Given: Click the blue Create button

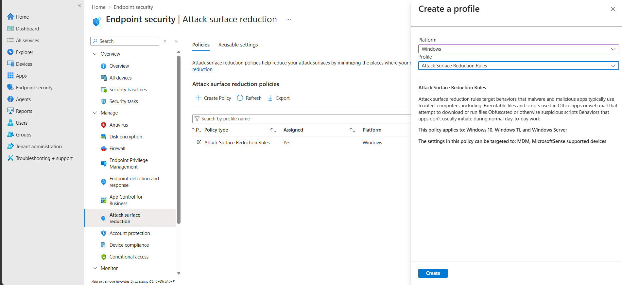Looking at the screenshot, I should point(433,273).
